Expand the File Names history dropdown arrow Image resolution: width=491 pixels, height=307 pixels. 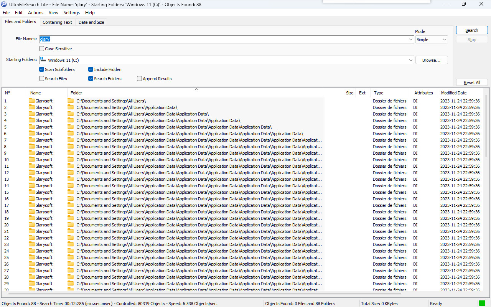tap(411, 40)
